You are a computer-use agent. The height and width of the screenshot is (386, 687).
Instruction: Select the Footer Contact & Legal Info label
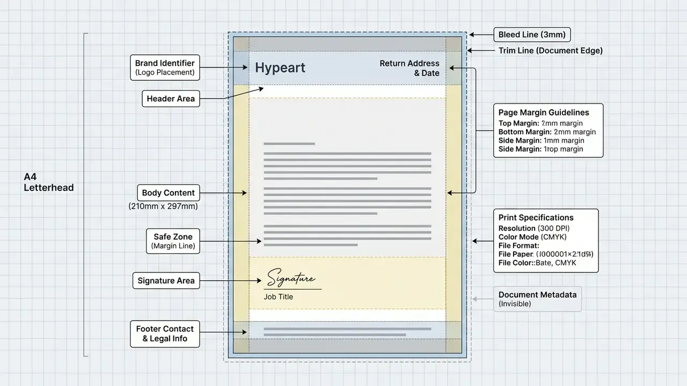[x=165, y=333]
